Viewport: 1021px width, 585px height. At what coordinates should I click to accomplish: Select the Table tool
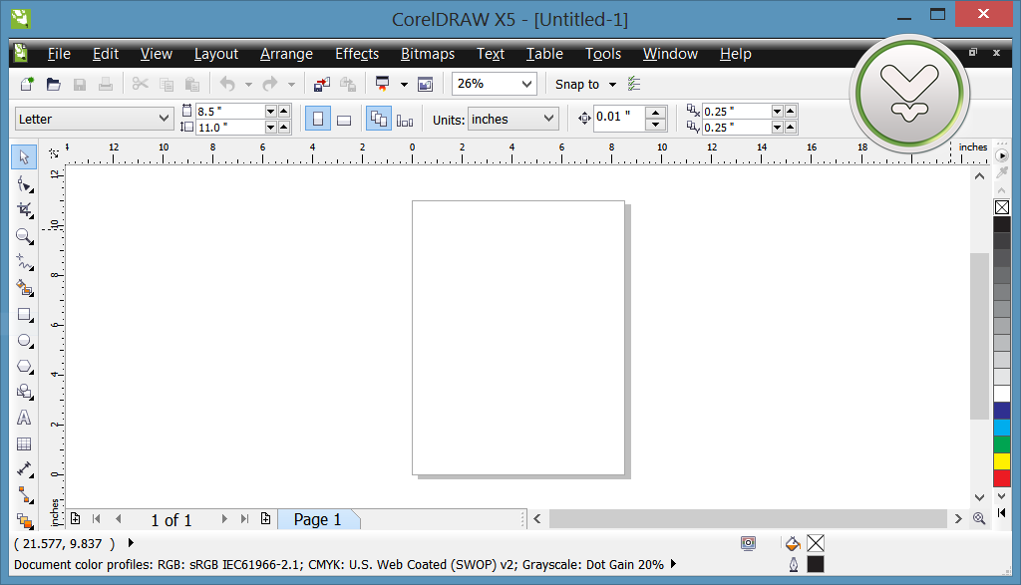pos(24,443)
